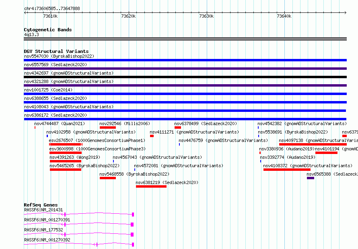Screen dimensions: 358x249
Task: Select nsv5465265 ByrskaBishop2022 variant
Action: point(84,166)
